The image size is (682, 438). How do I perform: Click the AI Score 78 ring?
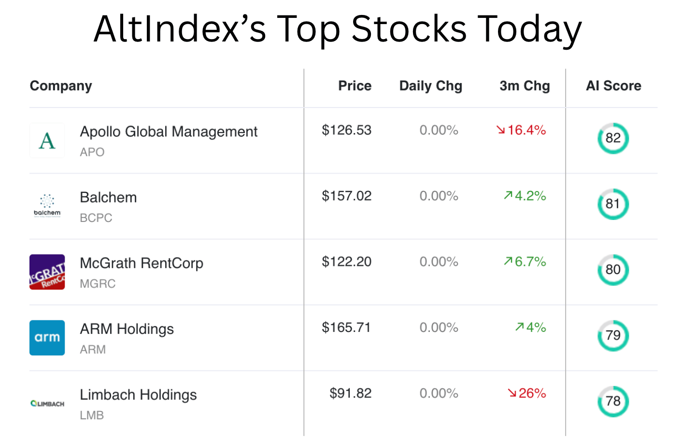click(613, 401)
